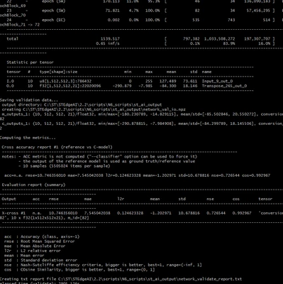283x284 pixels.
Task: Click the max value "255" of the input tensor
Action: tap(149, 81)
